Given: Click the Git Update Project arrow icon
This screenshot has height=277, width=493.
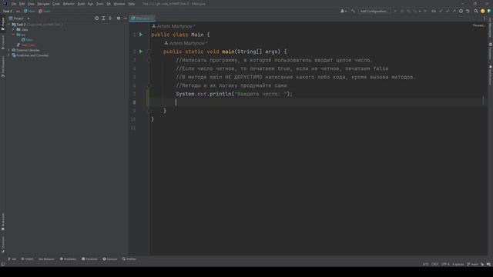Looking at the screenshot, I should tap(441, 11).
